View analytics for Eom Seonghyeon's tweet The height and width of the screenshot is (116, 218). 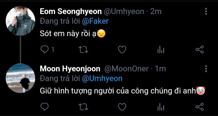pos(161,50)
